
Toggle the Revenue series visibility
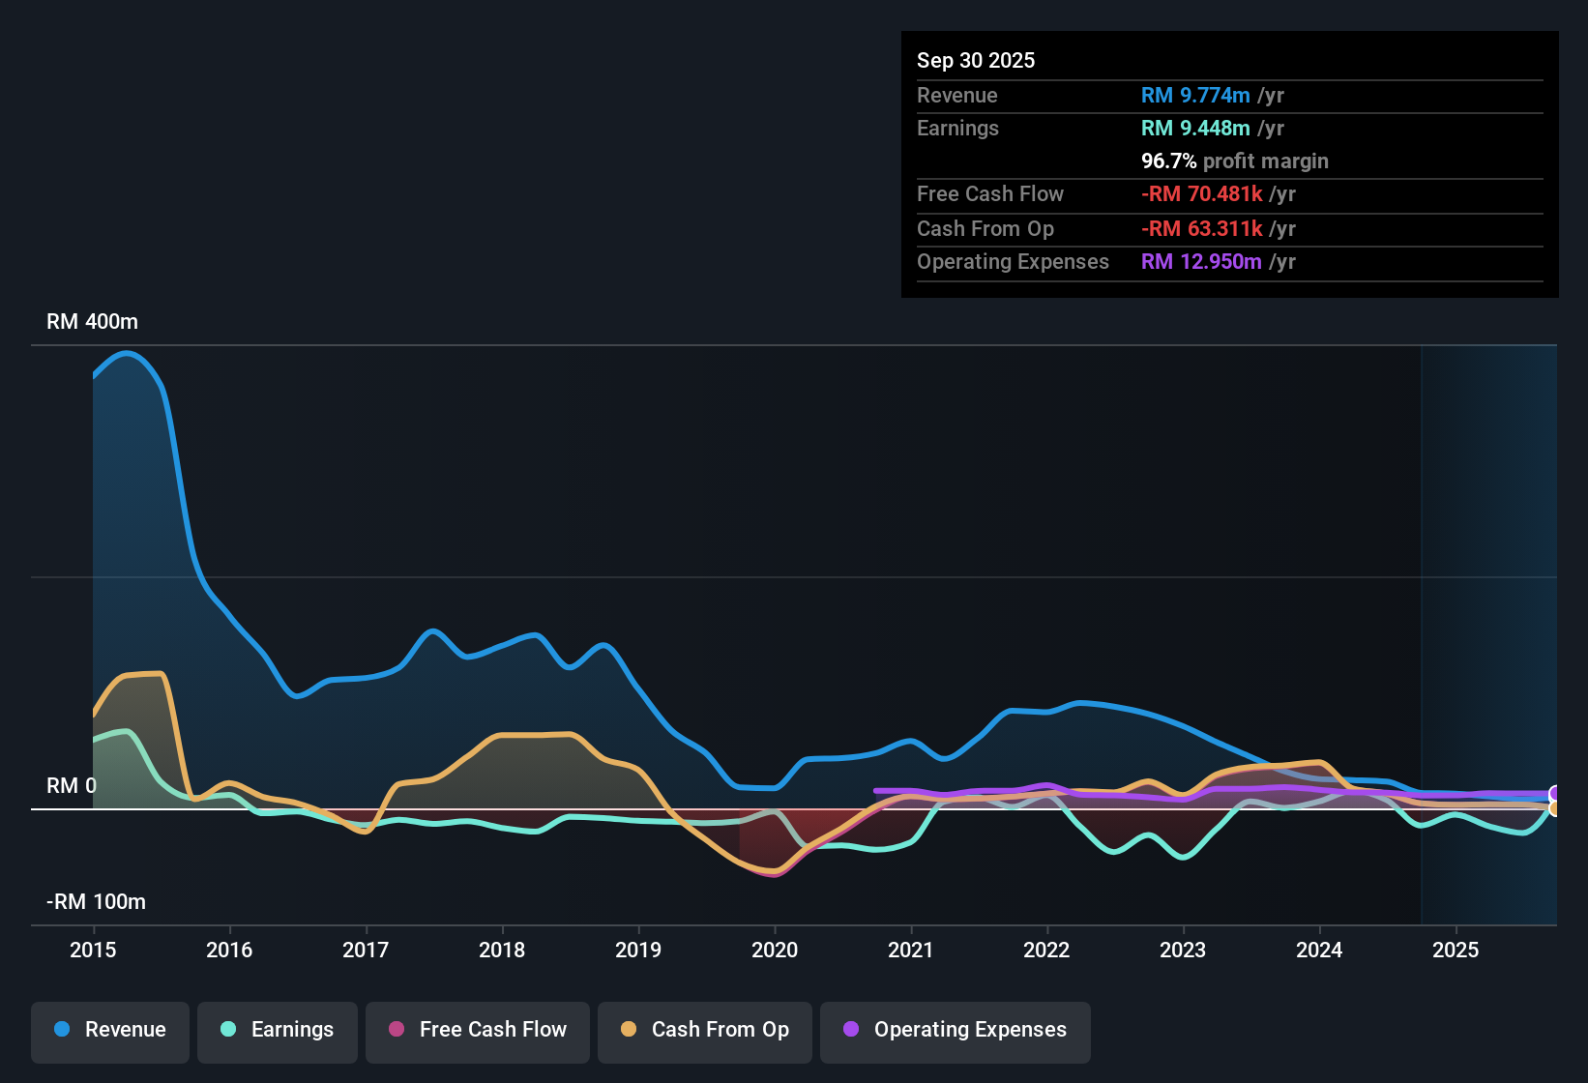pos(109,1030)
